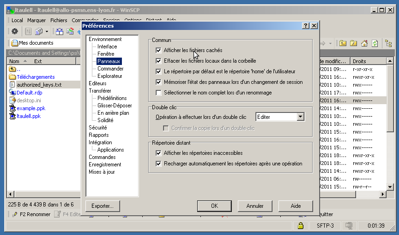
Task: Select the Téléchargements folder
Action: pyautogui.click(x=36, y=77)
